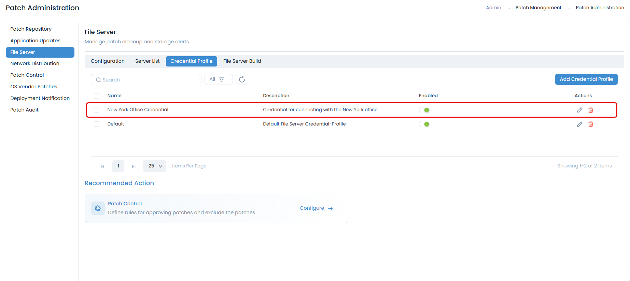The image size is (630, 281).
Task: Edit the New York Office Credential profile
Action: (x=579, y=110)
